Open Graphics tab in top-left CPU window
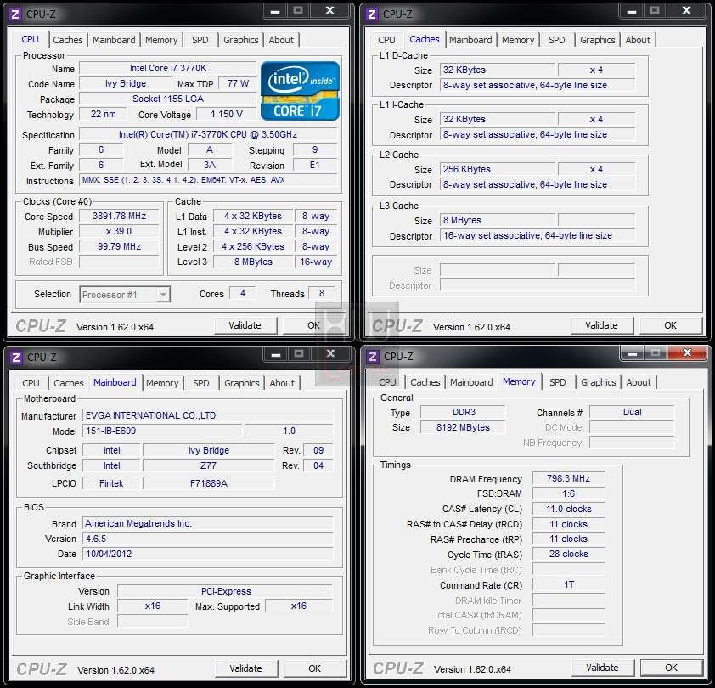Image resolution: width=715 pixels, height=688 pixels. coord(241,40)
